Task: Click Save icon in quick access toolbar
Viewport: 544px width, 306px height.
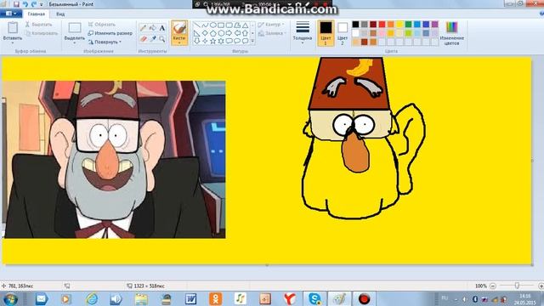Action: (x=16, y=4)
